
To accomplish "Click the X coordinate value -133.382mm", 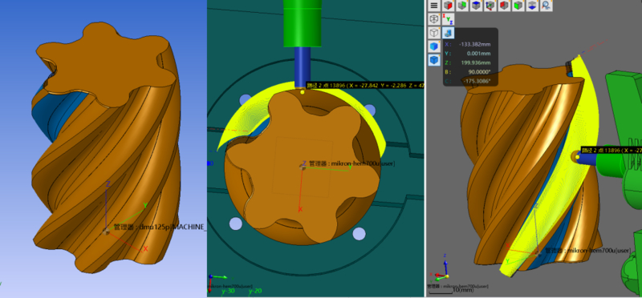I will click(x=474, y=44).
